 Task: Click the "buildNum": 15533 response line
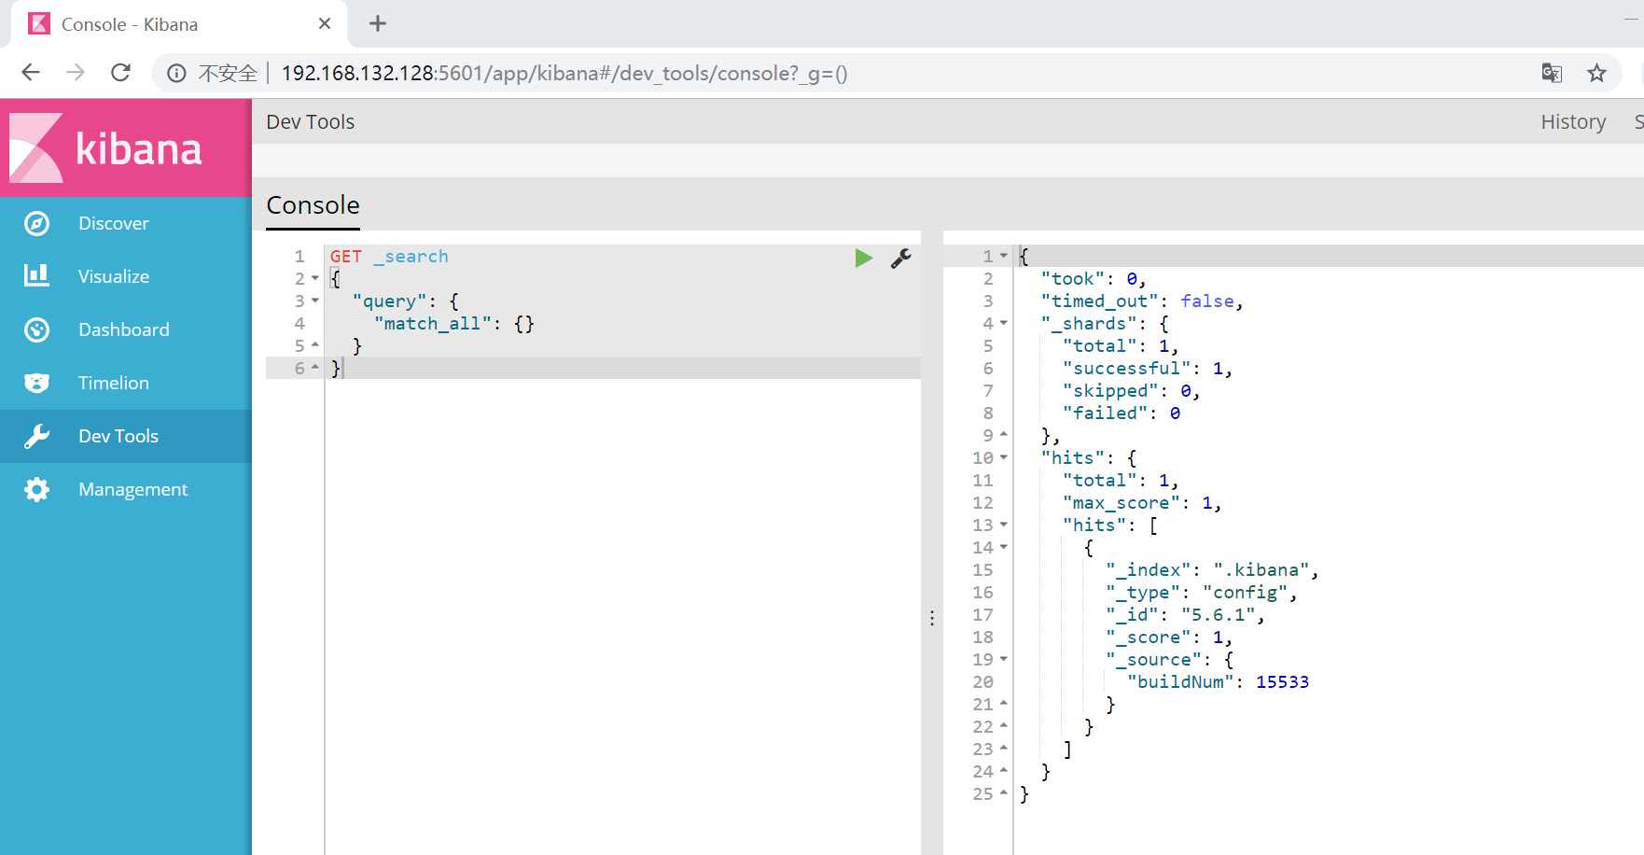tap(1219, 681)
